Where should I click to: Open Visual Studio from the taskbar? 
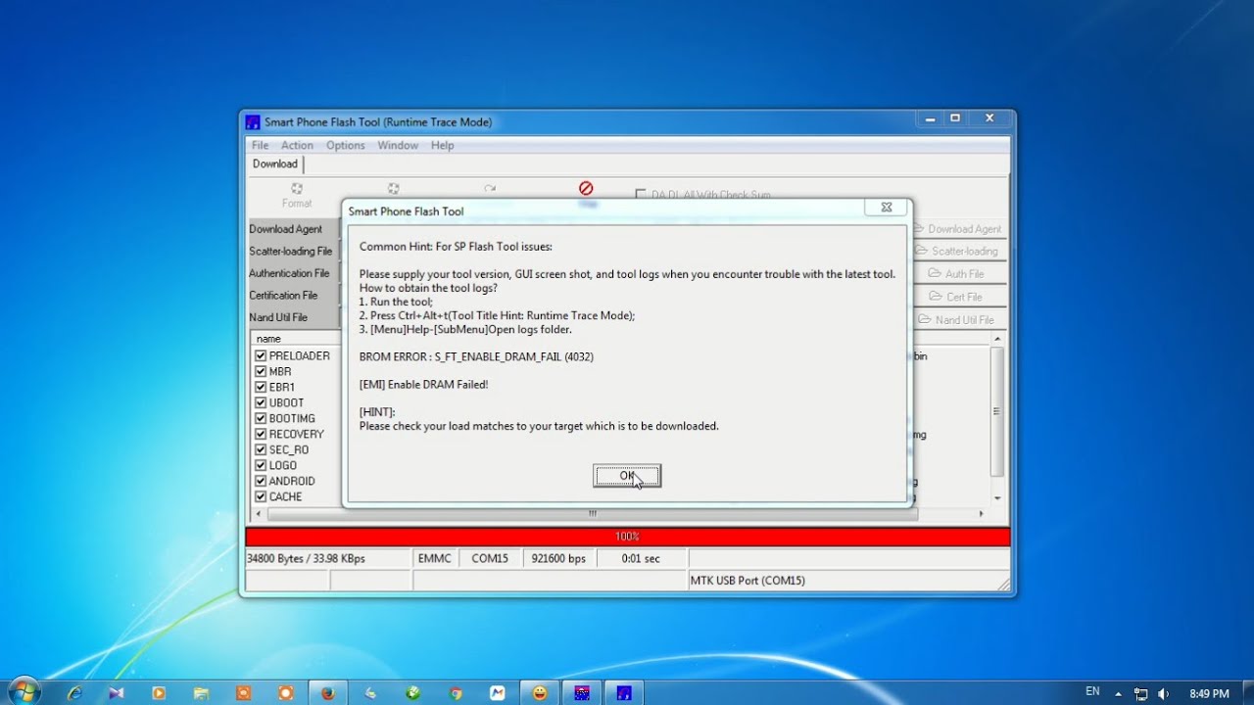[x=117, y=692]
